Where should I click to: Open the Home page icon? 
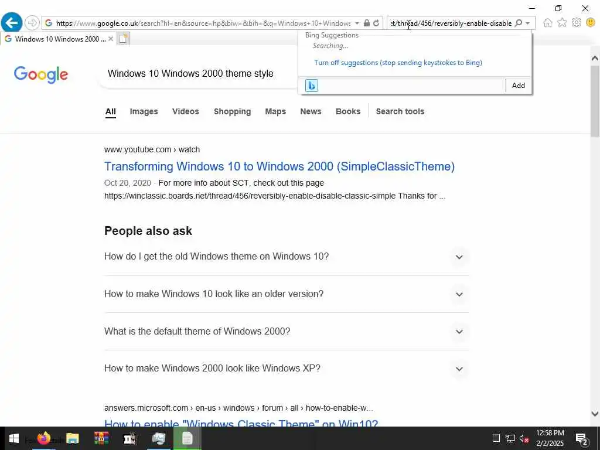coord(548,23)
